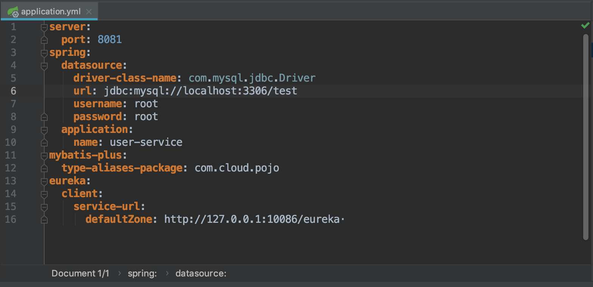Click line number 1 in the gutter
593x287 pixels.
(x=13, y=27)
